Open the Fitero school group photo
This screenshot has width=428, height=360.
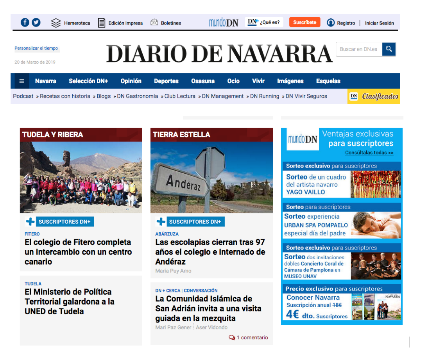click(x=81, y=177)
